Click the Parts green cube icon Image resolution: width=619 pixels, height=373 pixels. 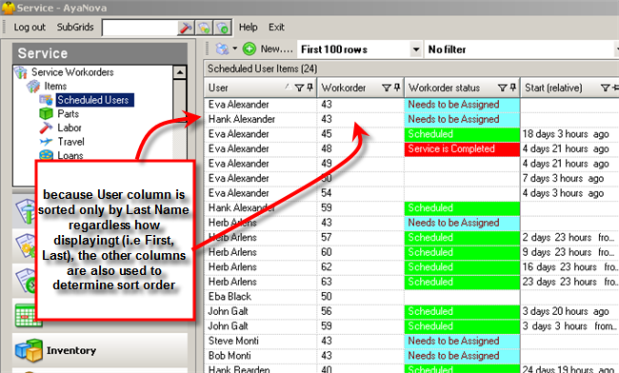(x=47, y=113)
